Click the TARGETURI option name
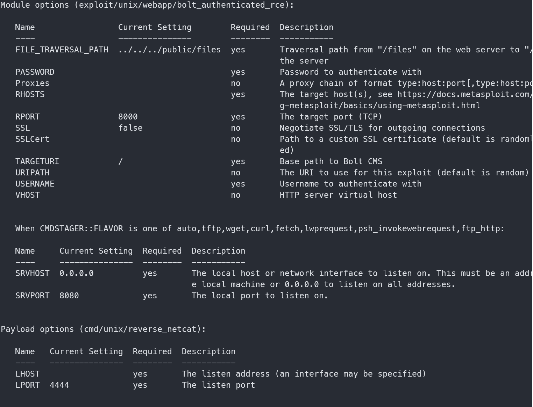This screenshot has height=407, width=533. (37, 162)
